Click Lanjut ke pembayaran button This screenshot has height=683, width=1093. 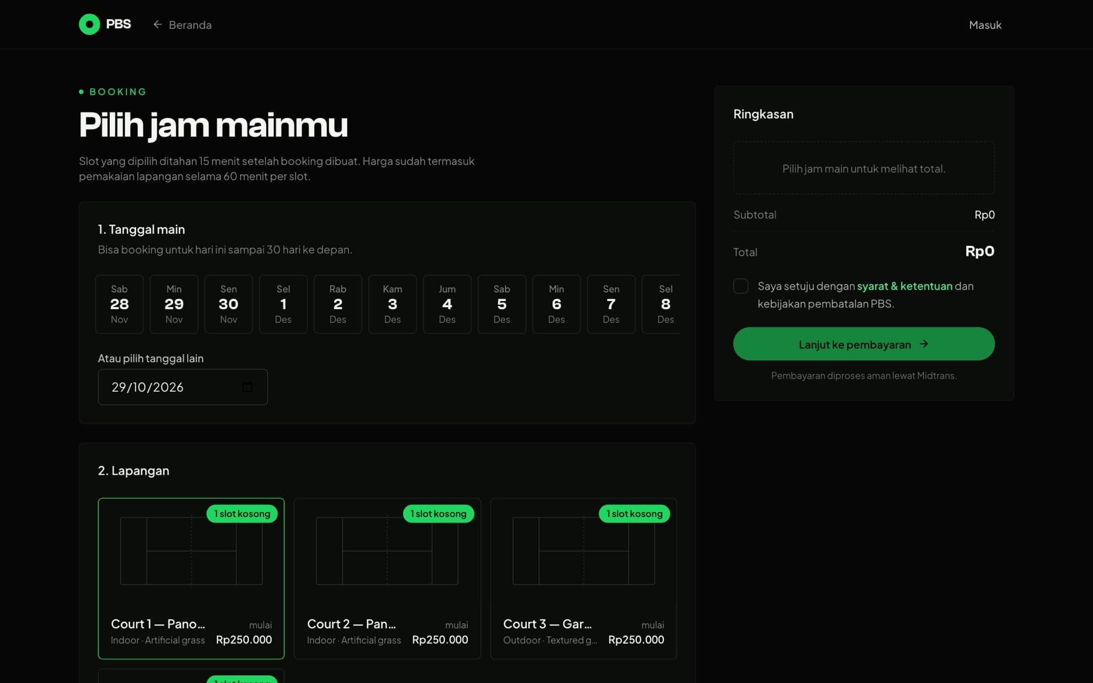click(x=863, y=344)
